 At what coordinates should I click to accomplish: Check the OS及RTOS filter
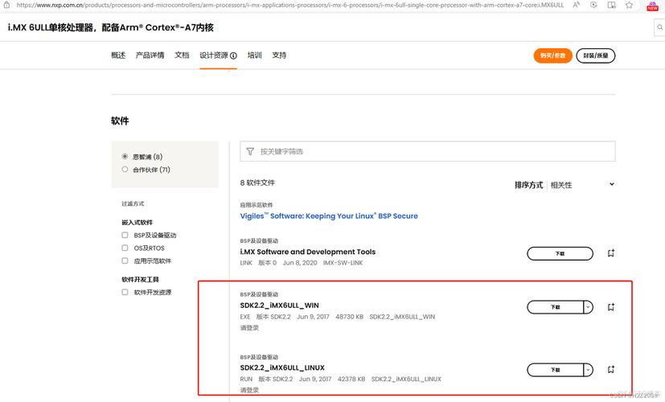(125, 248)
